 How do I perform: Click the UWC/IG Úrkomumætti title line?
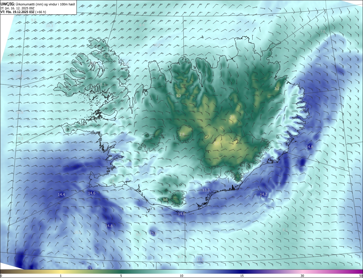click(x=38, y=4)
